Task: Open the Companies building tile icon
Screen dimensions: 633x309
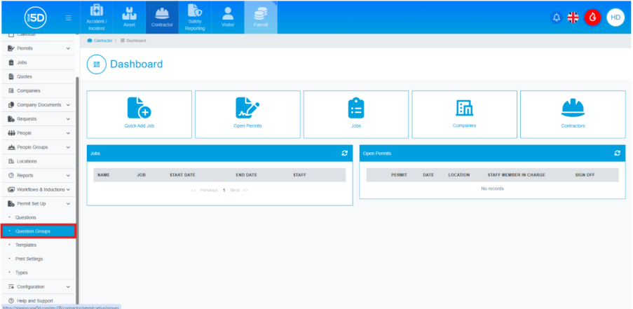Action: 464,107
